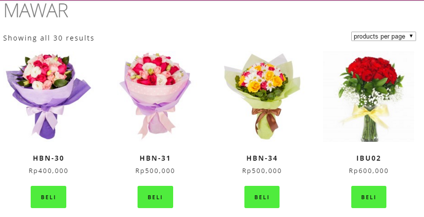Screen dimensions: 424x217
Task: Open the yellow and white bouquet HBN-34 image
Action: [x=262, y=96]
